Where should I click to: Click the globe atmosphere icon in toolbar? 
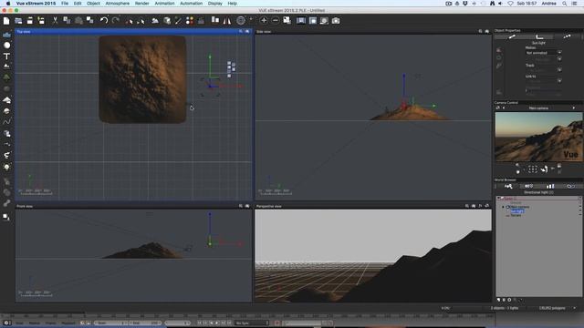(241, 21)
